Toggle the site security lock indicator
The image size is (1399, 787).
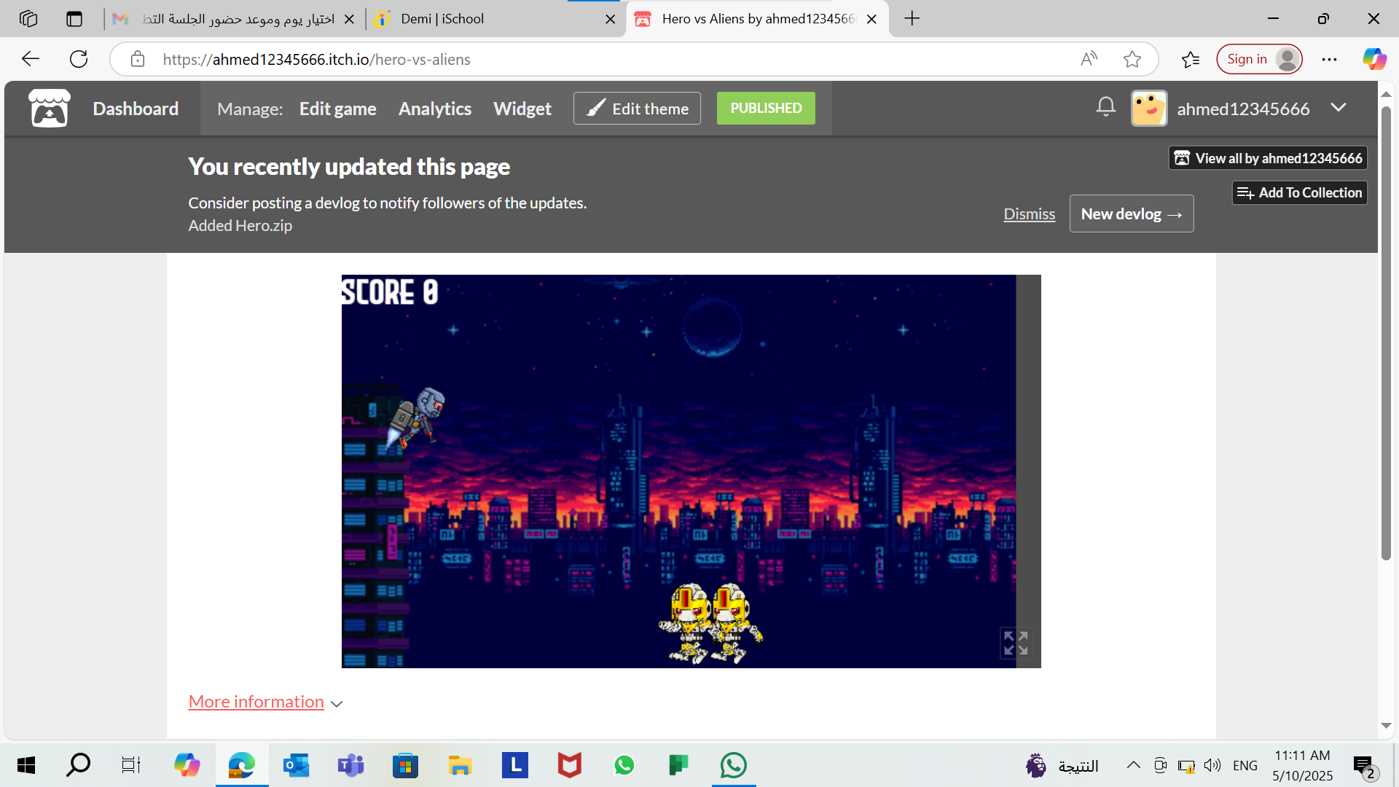[x=138, y=59]
